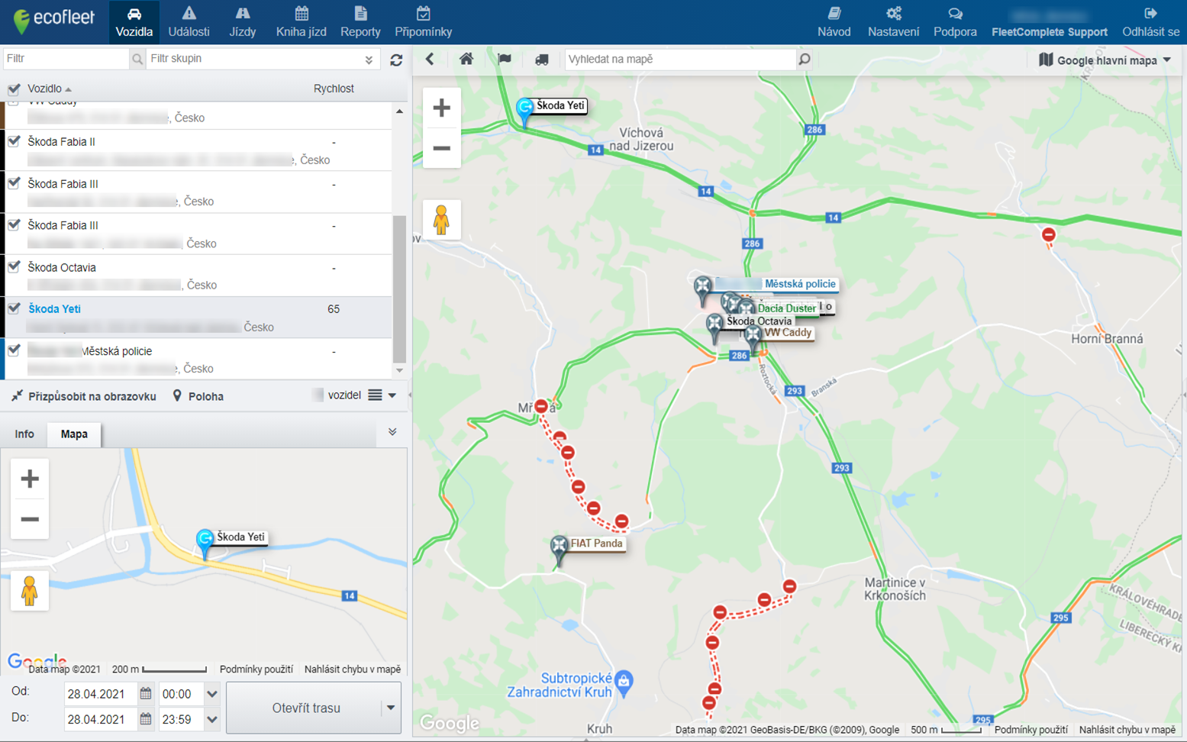Open Podpora support chat

tap(955, 22)
